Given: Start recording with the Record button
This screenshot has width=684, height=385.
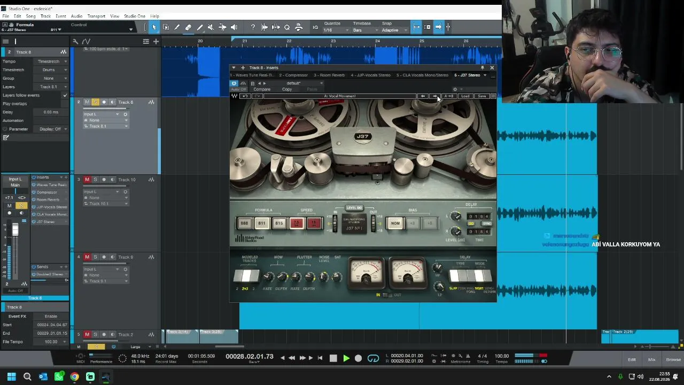Looking at the screenshot, I should click(x=358, y=358).
